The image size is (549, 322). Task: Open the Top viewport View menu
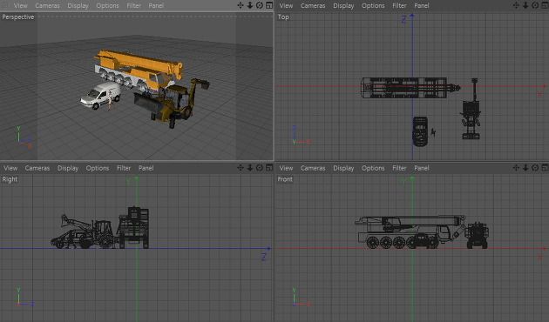pyautogui.click(x=286, y=5)
